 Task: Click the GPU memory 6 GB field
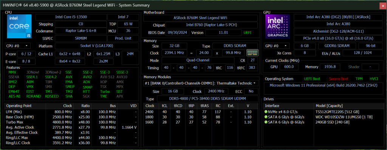pyautogui.click(x=305, y=46)
